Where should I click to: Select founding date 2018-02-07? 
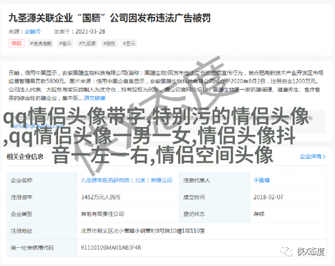point(268,197)
